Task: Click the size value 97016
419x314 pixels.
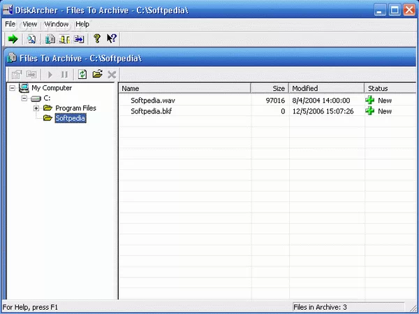Action: coord(275,101)
